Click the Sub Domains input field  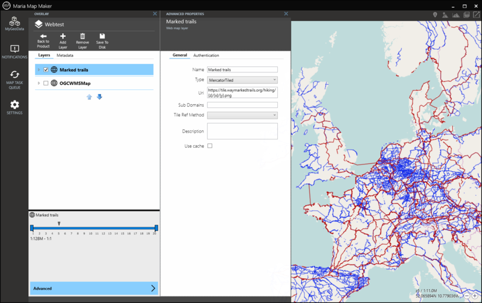242,105
